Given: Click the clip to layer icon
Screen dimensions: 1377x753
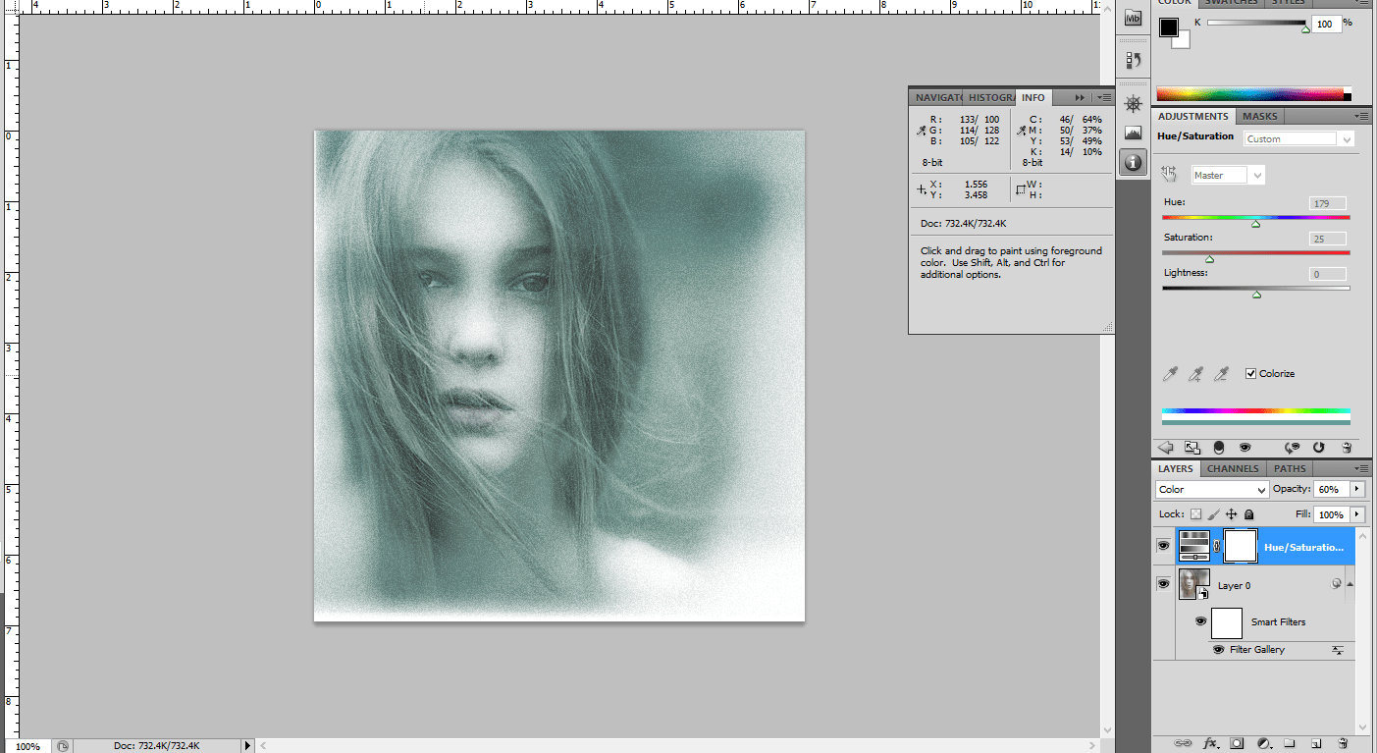Looking at the screenshot, I should [1219, 447].
